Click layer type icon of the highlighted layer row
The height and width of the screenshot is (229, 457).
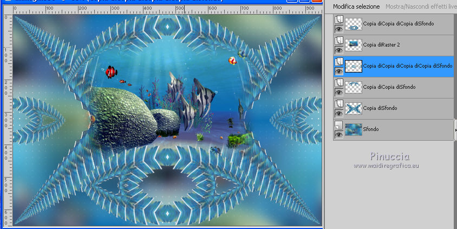click(x=338, y=62)
